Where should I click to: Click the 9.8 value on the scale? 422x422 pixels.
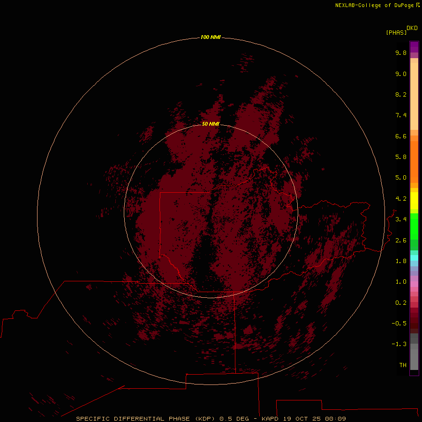[401, 53]
